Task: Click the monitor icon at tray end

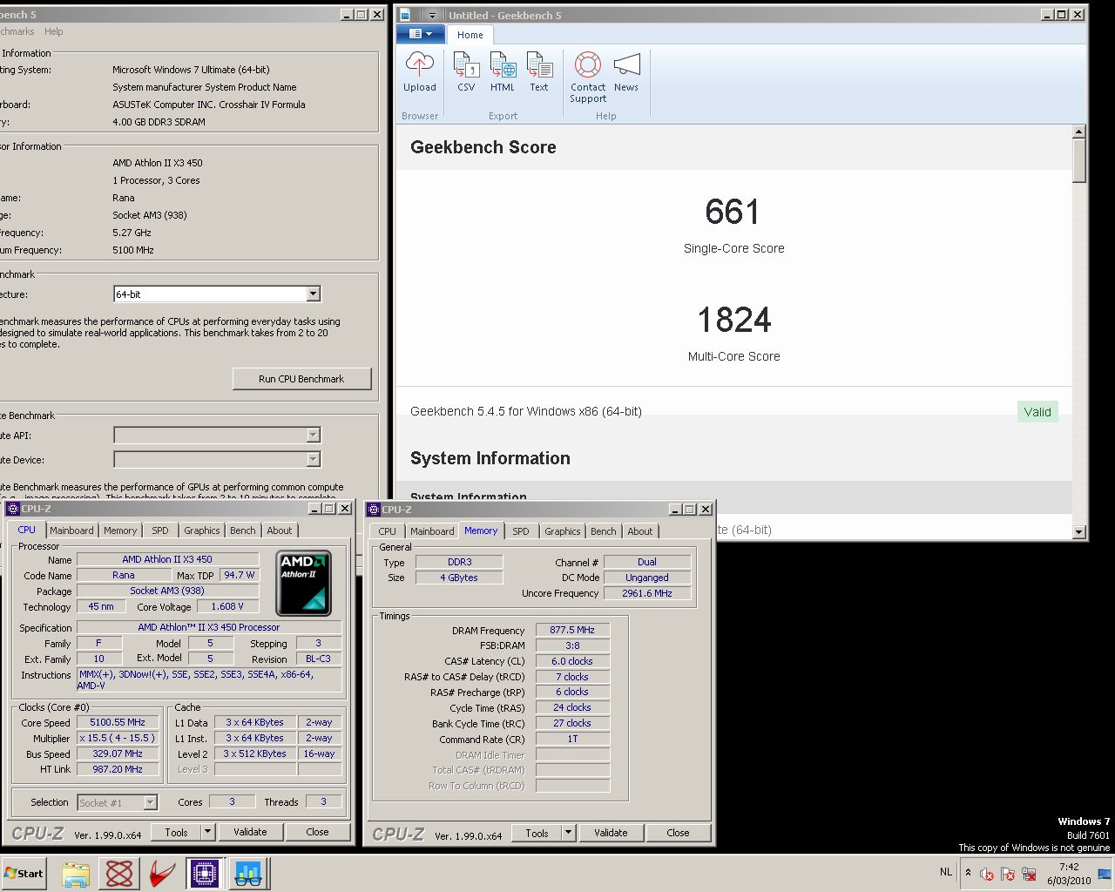Action: pos(1105,874)
